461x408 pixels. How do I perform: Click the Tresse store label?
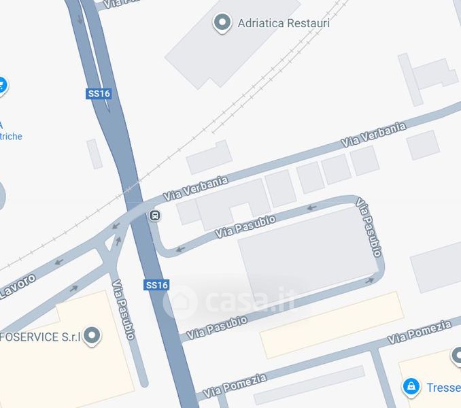click(x=443, y=388)
